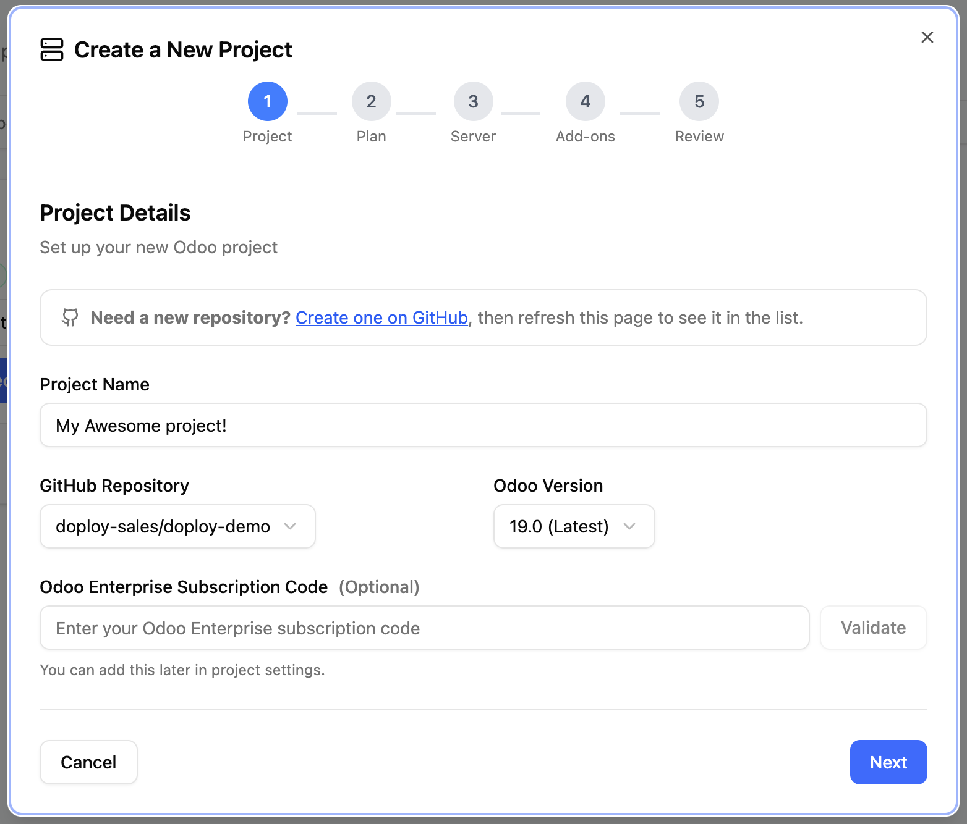Close the Create a New Project dialog
The height and width of the screenshot is (824, 967).
[927, 37]
